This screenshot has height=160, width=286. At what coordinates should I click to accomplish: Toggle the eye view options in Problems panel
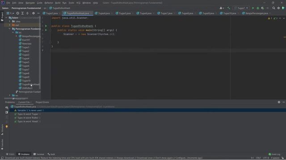[7, 108]
